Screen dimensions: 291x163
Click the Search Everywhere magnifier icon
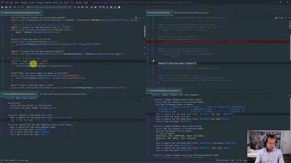(104, 7)
